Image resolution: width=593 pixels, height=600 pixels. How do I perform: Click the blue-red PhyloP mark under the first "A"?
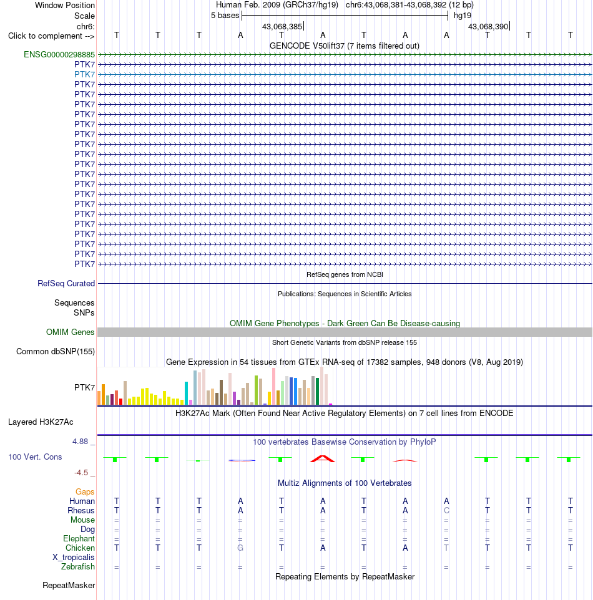(242, 460)
